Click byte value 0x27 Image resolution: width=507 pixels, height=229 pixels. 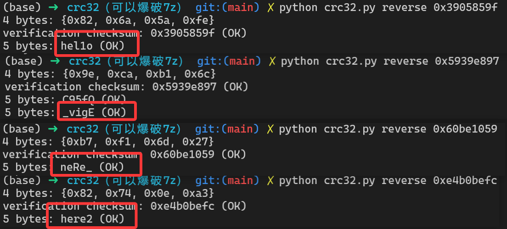click(195, 142)
